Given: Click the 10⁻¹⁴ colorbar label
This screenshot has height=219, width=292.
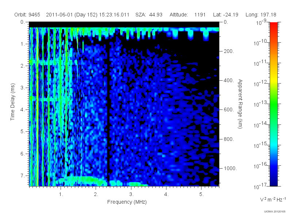Looking at the screenshot, I should tap(261, 125).
